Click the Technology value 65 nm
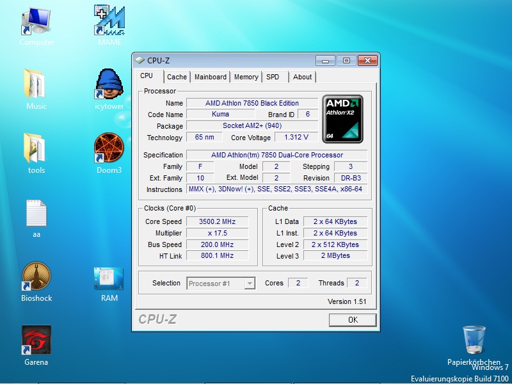This screenshot has width=512, height=384. (x=204, y=137)
